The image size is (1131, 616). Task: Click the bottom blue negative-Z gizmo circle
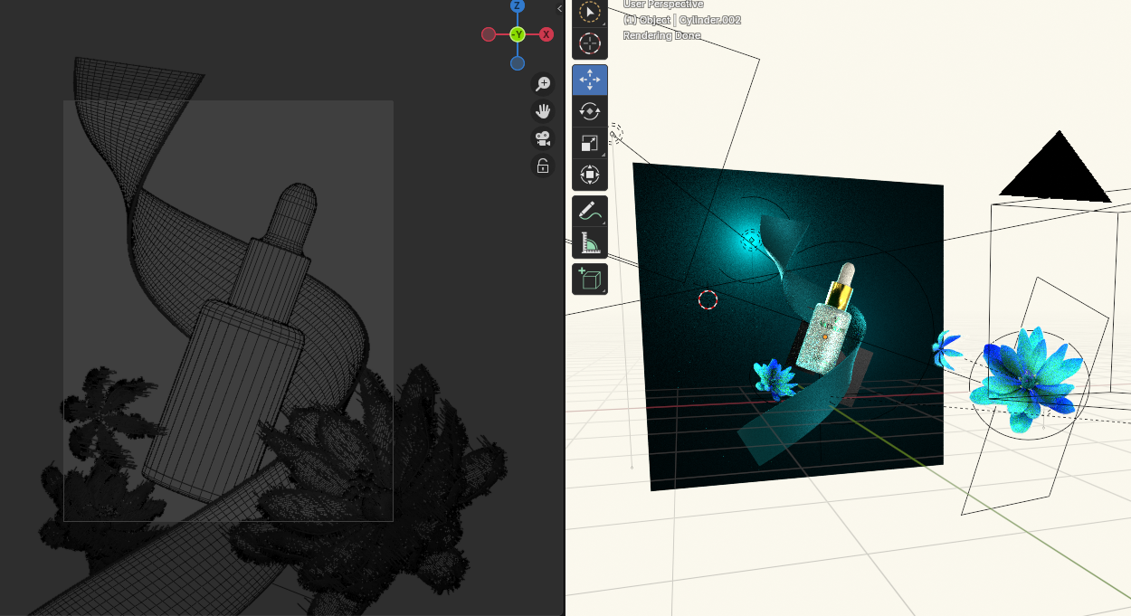click(518, 63)
